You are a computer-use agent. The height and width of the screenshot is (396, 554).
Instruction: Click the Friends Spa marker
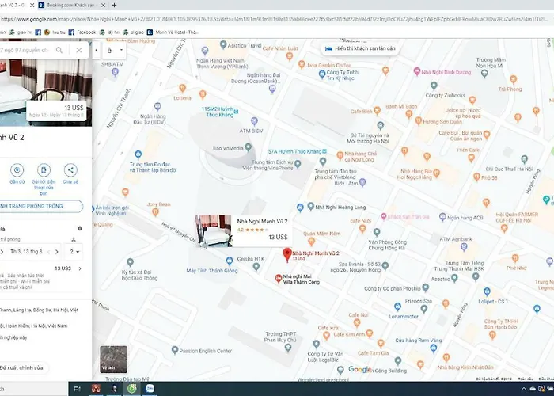point(424,309)
